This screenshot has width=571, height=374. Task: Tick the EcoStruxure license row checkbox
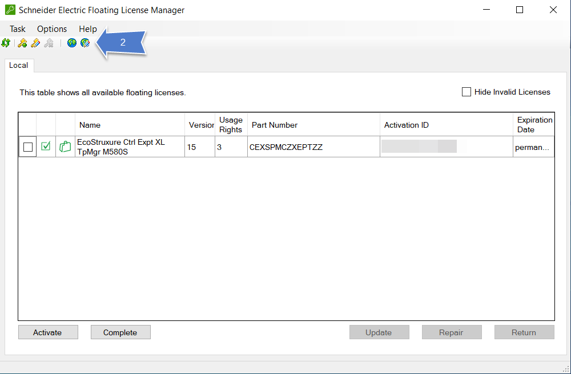pos(27,147)
